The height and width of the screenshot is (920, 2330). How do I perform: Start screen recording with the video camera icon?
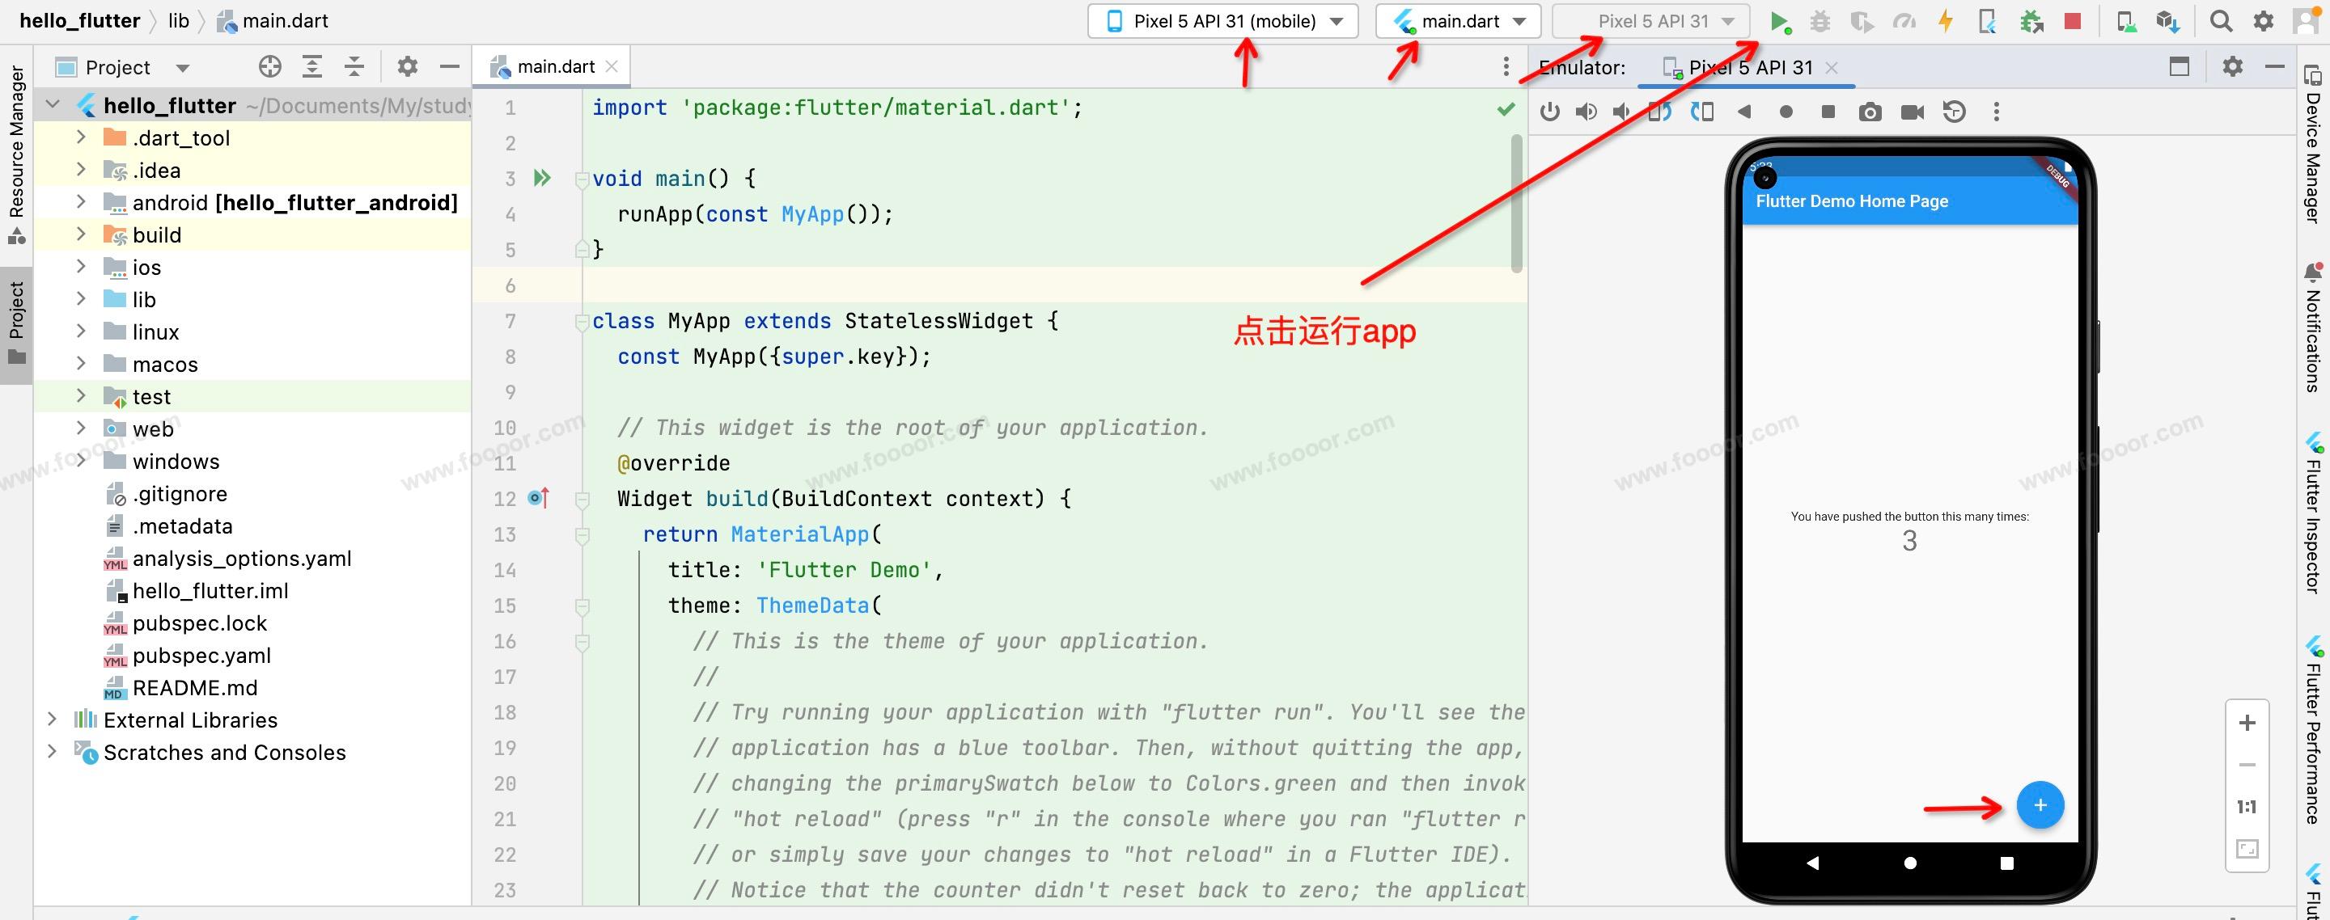[x=1912, y=112]
